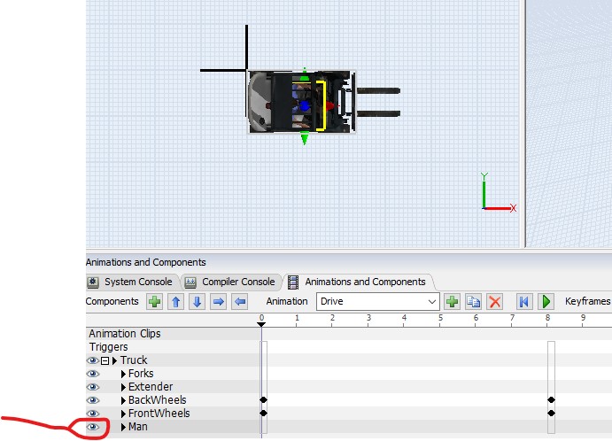Play the Drive animation
Viewport: 612px width, 441px height.
(546, 302)
